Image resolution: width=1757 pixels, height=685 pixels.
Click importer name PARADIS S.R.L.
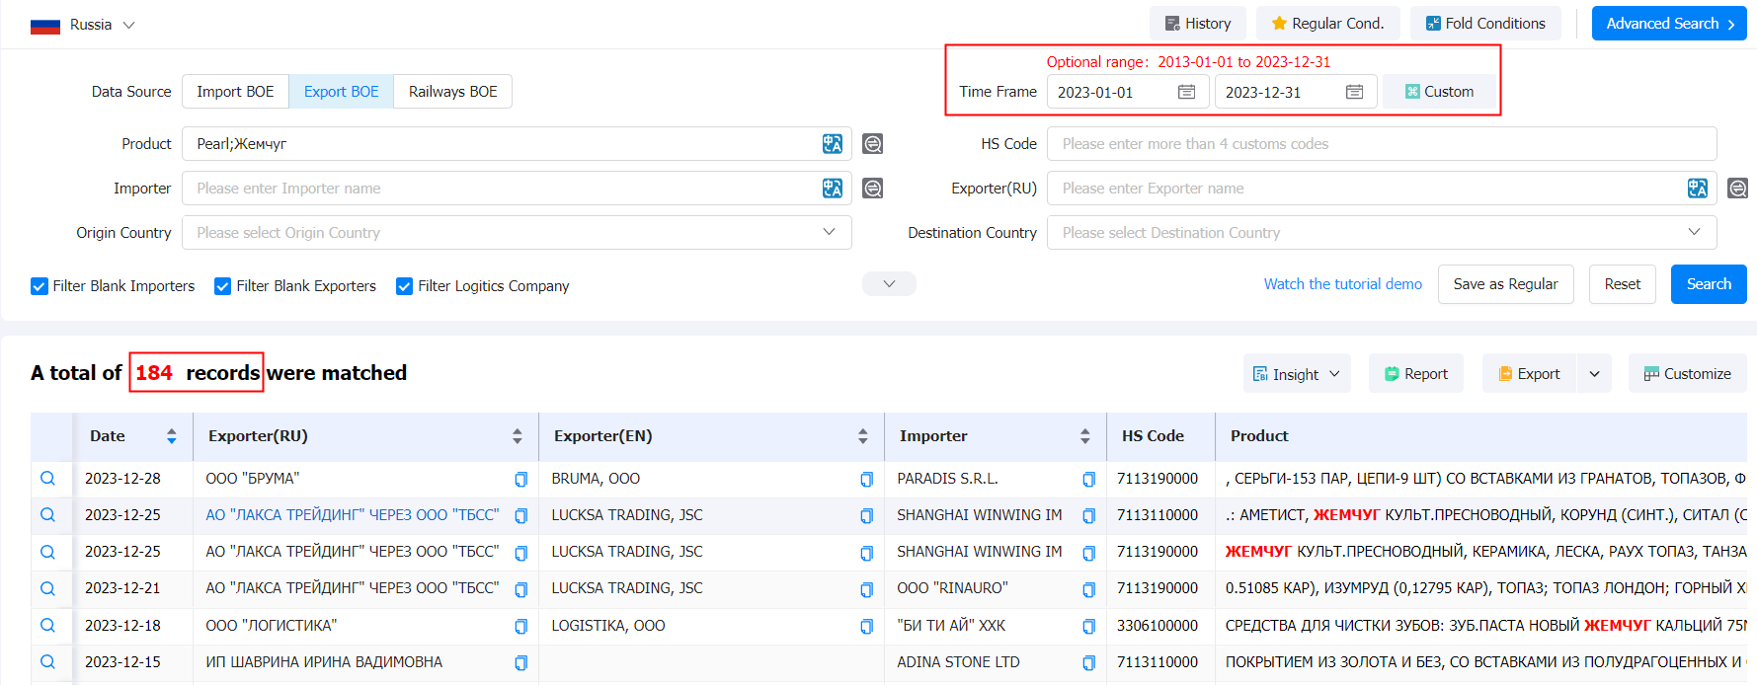coord(947,479)
